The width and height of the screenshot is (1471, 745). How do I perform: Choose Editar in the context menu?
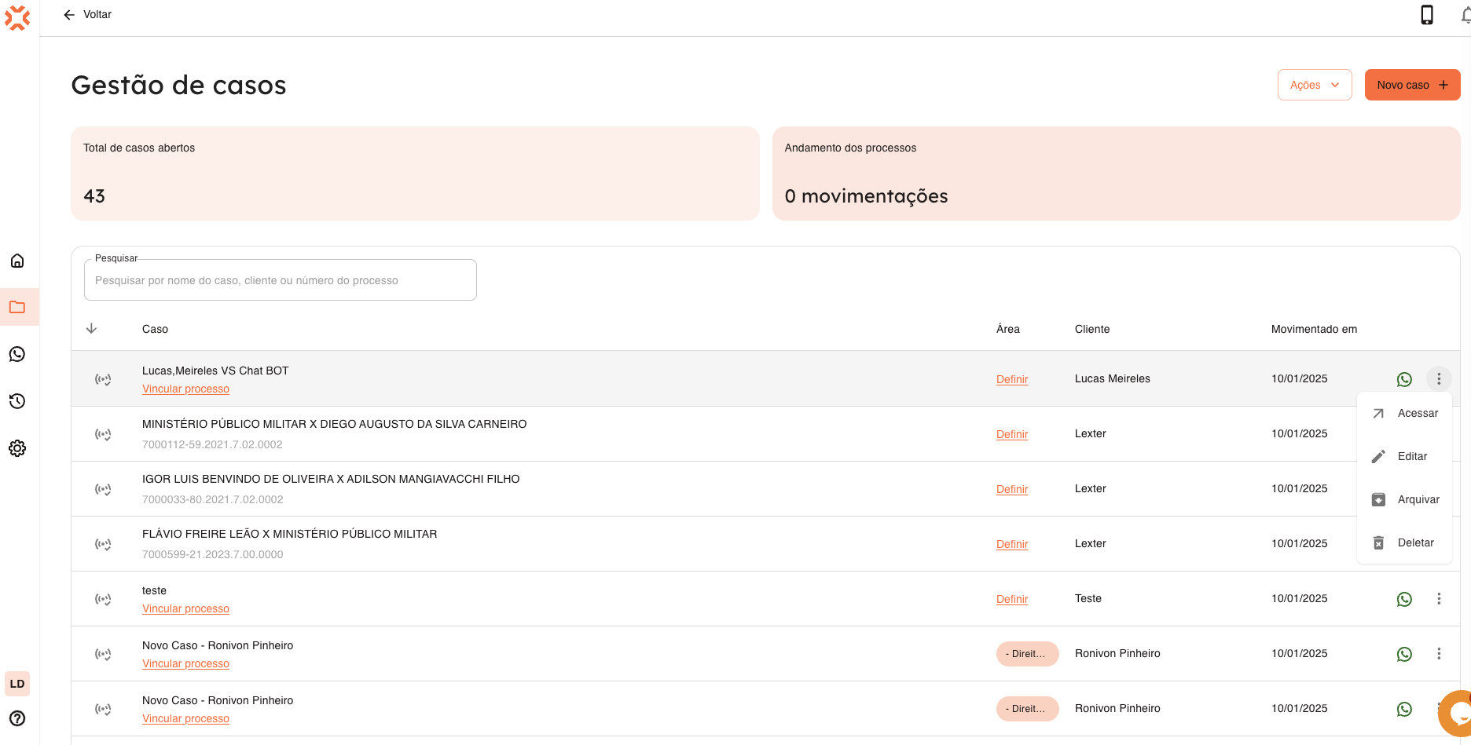tap(1405, 457)
